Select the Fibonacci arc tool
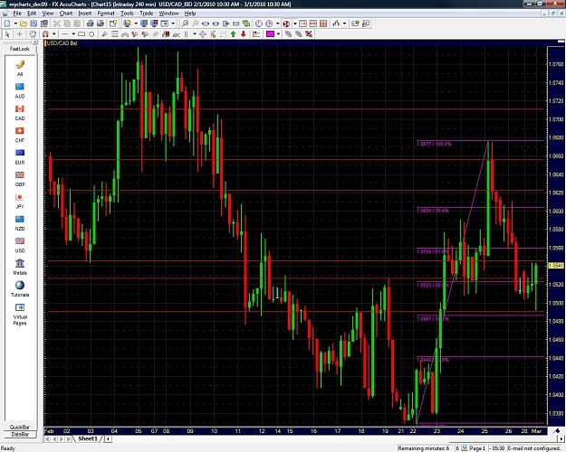This screenshot has width=566, height=452. tap(125, 34)
